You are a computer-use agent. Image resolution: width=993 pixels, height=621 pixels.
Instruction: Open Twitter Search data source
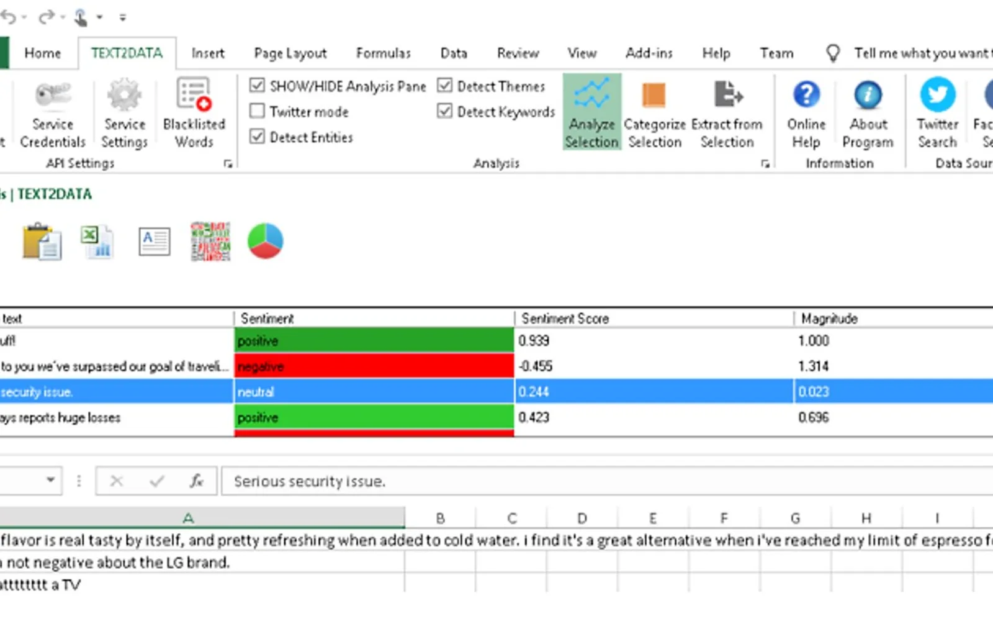(937, 113)
